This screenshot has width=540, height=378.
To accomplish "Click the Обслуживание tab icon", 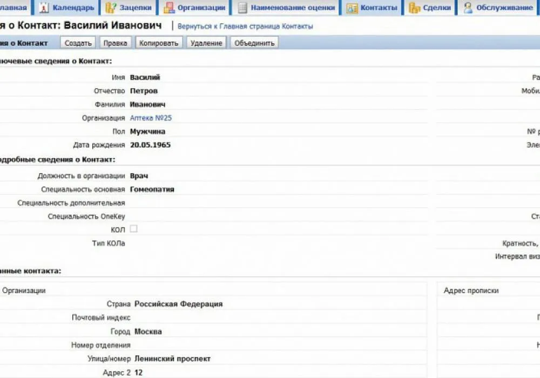I will pos(468,7).
